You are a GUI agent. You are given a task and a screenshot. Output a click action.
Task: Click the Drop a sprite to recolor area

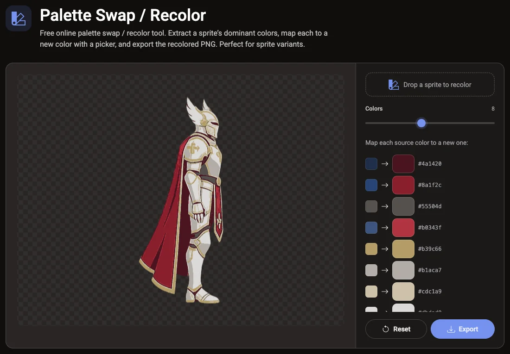pos(430,84)
